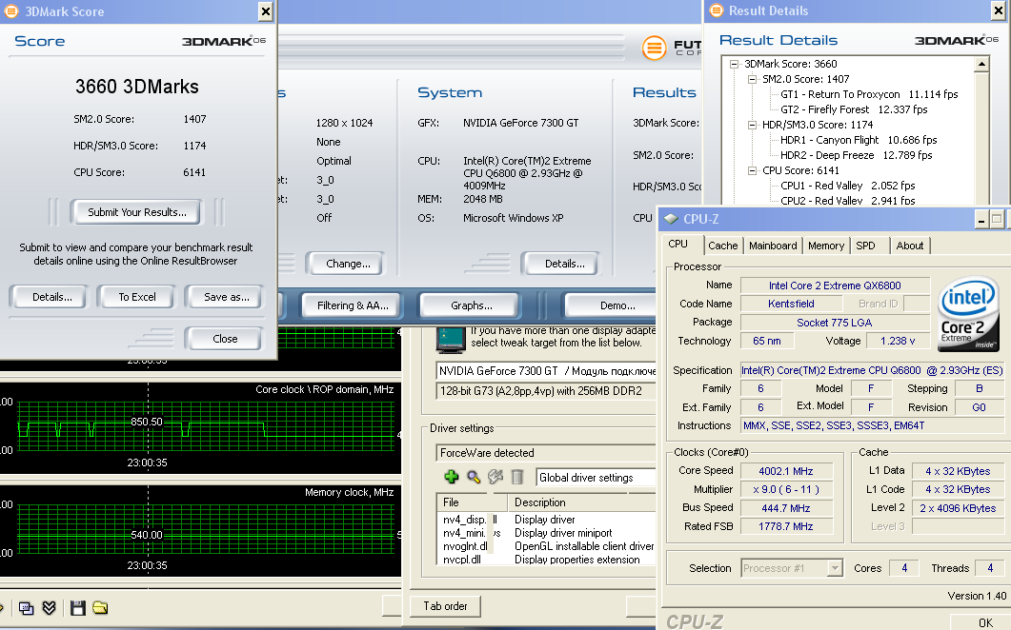
Task: Click the double chevron down icon
Action: [49, 607]
